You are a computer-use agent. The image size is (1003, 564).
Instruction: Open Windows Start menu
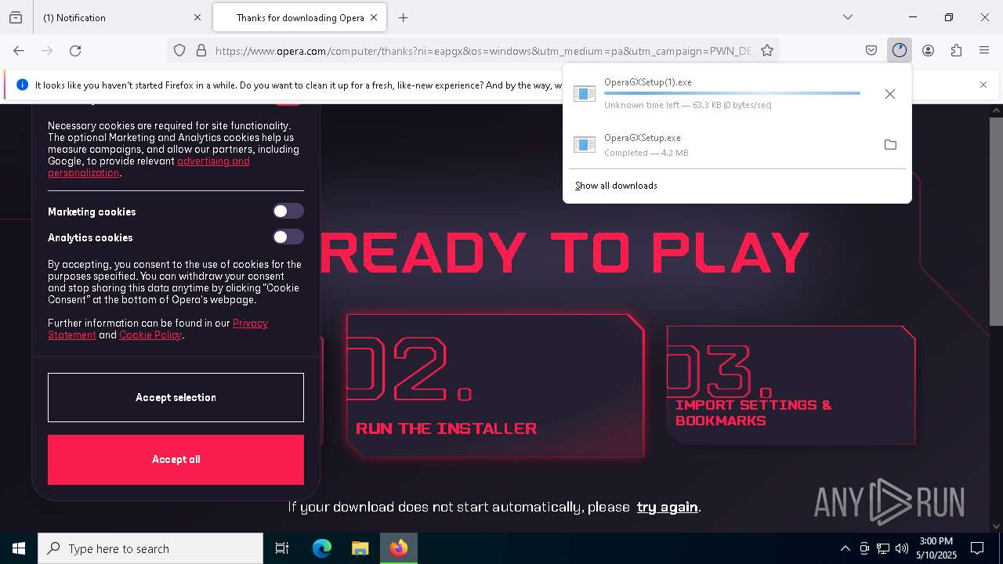coord(19,548)
